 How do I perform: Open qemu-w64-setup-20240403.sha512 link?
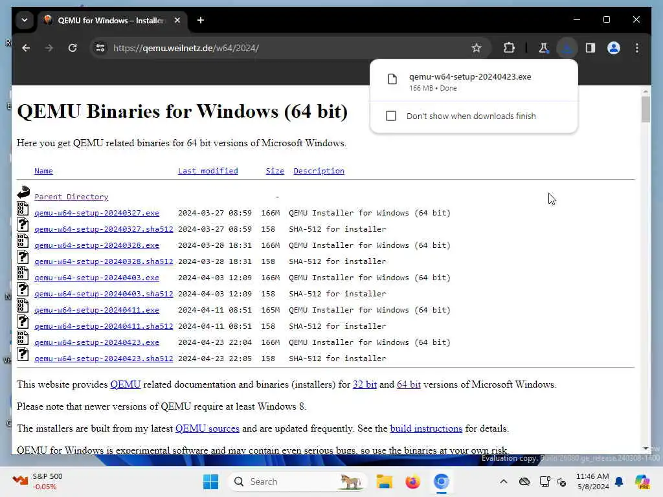coord(104,294)
